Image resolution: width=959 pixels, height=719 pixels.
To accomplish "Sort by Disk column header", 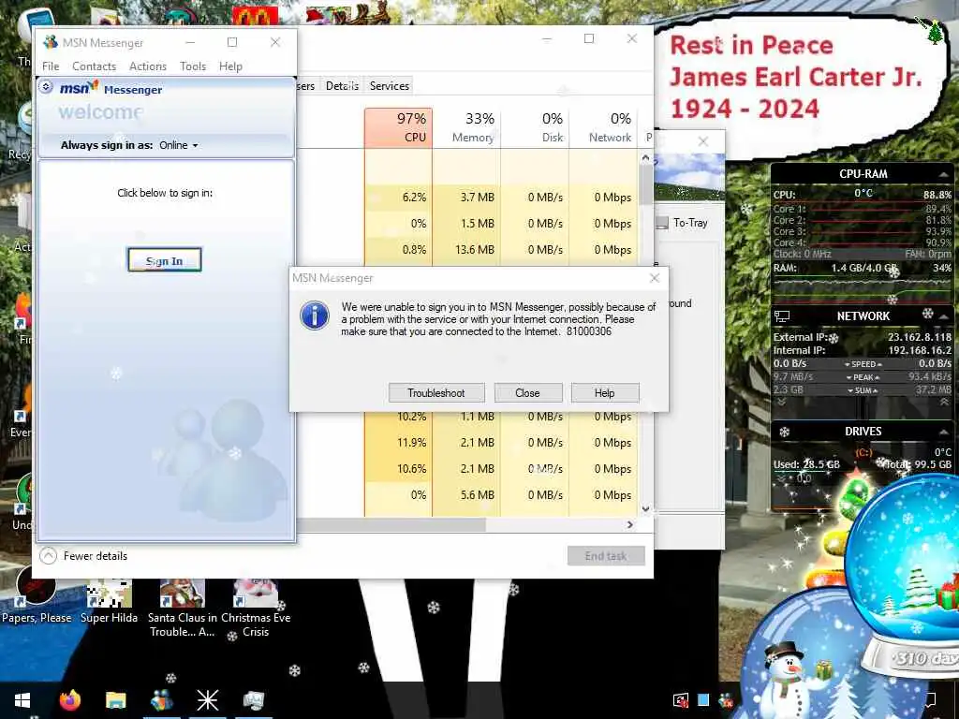I will coord(535,127).
